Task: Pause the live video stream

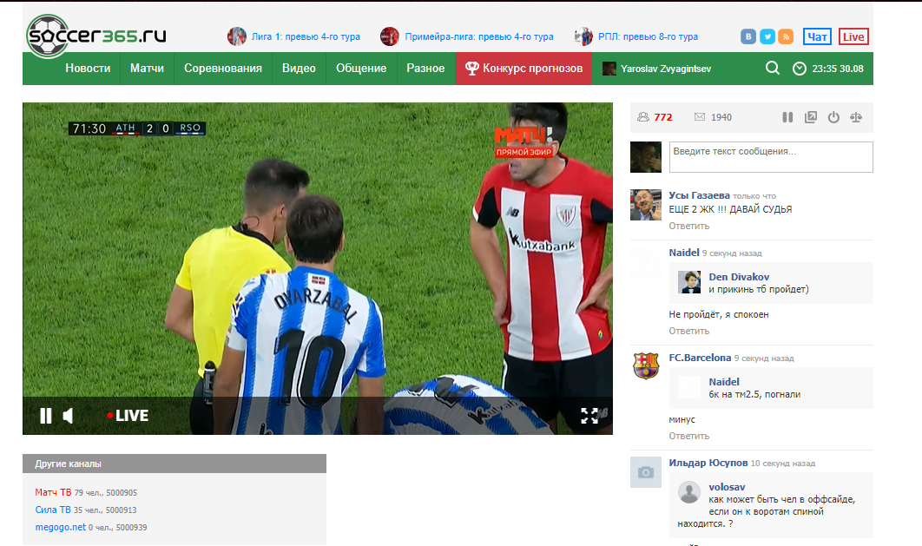Action: click(45, 416)
